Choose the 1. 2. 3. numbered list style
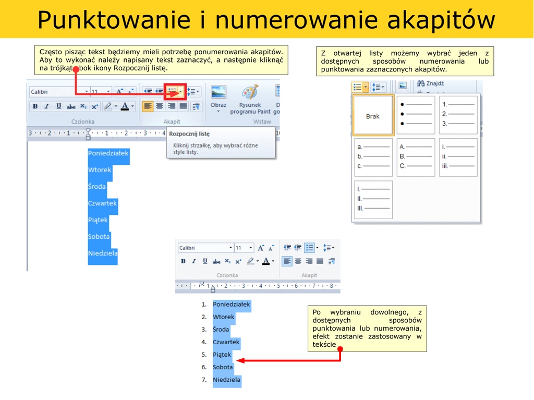 [x=458, y=115]
